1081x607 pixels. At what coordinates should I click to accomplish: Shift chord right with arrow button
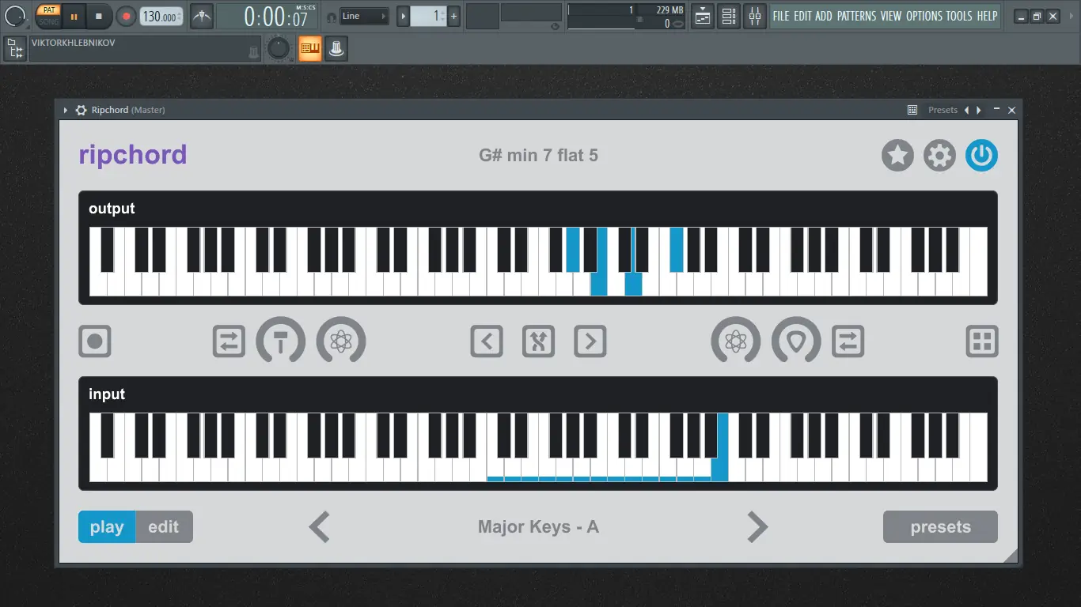590,341
